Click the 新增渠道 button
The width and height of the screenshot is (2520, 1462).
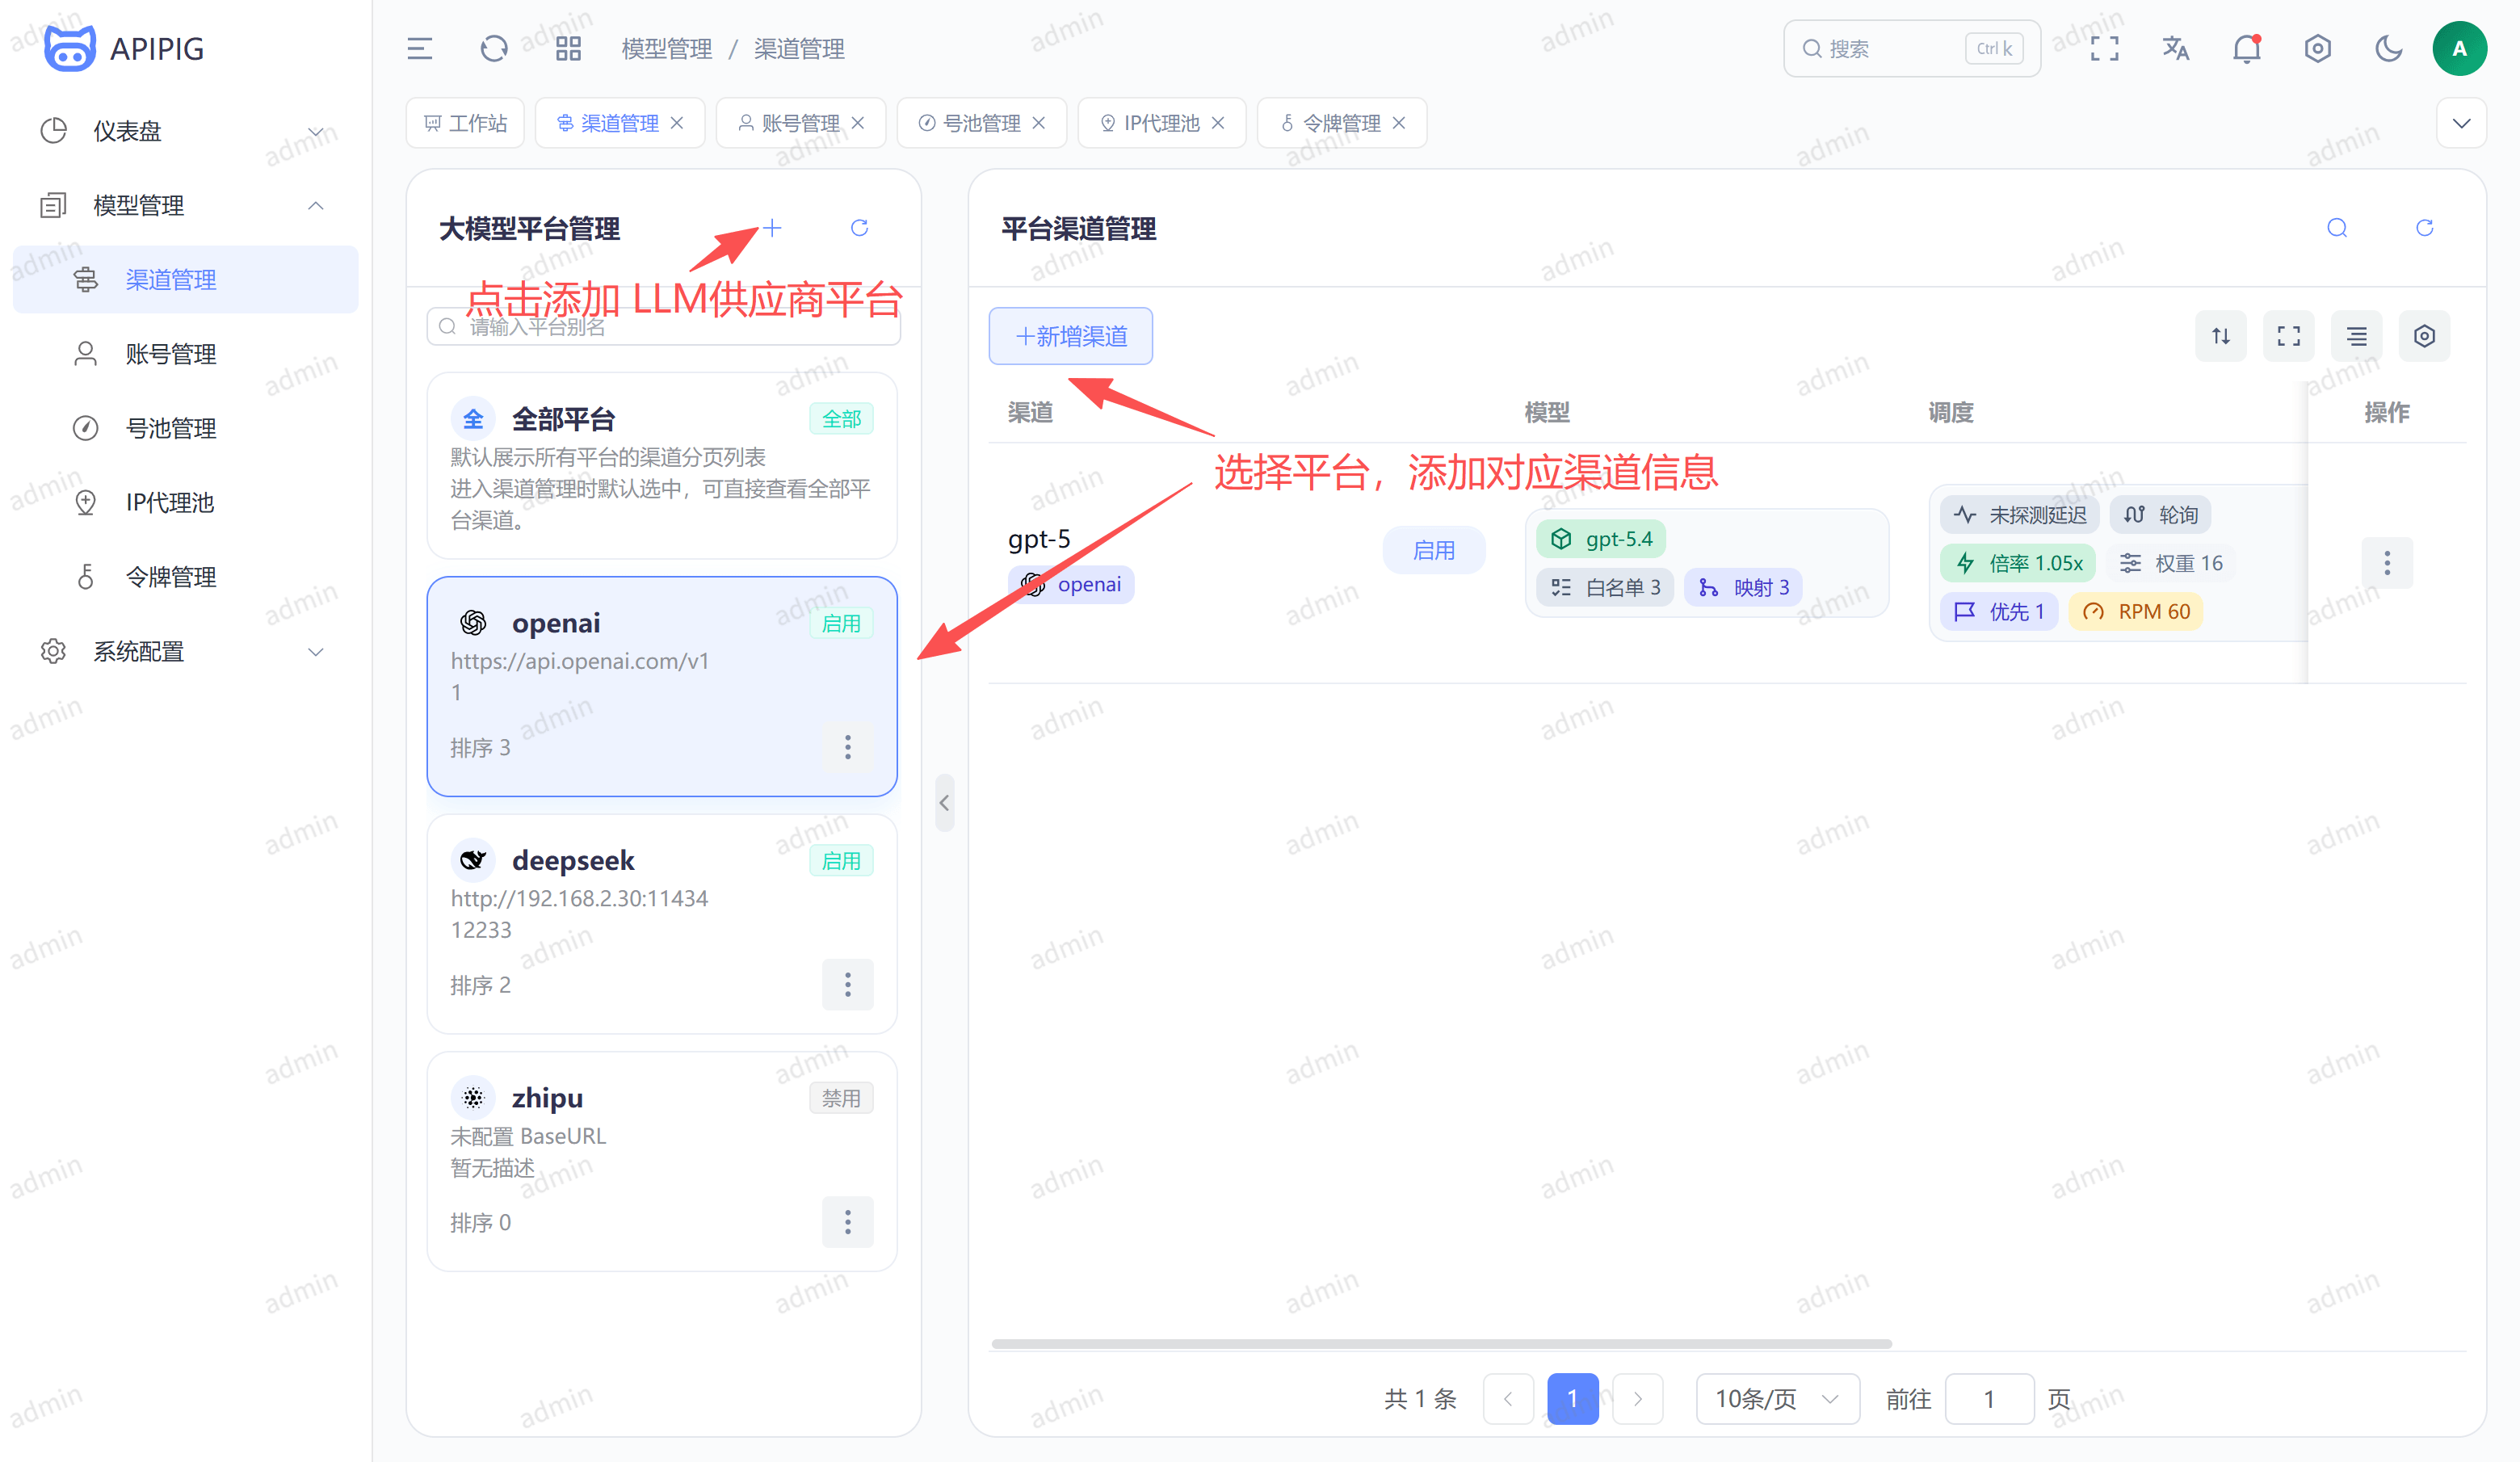point(1070,336)
